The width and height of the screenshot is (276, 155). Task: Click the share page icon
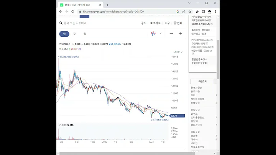(x=184, y=12)
